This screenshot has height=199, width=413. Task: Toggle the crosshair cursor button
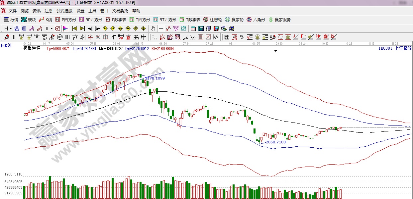click(161, 28)
